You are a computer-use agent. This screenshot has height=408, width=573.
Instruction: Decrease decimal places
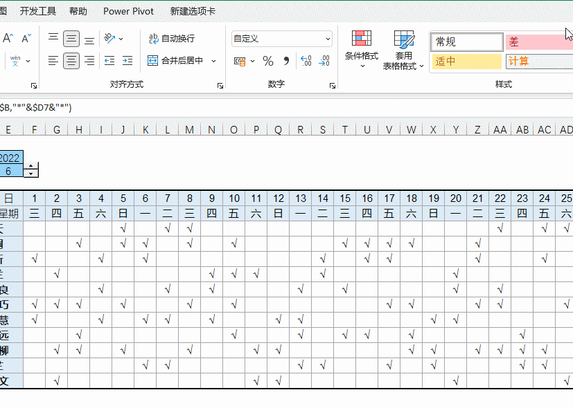coord(324,61)
